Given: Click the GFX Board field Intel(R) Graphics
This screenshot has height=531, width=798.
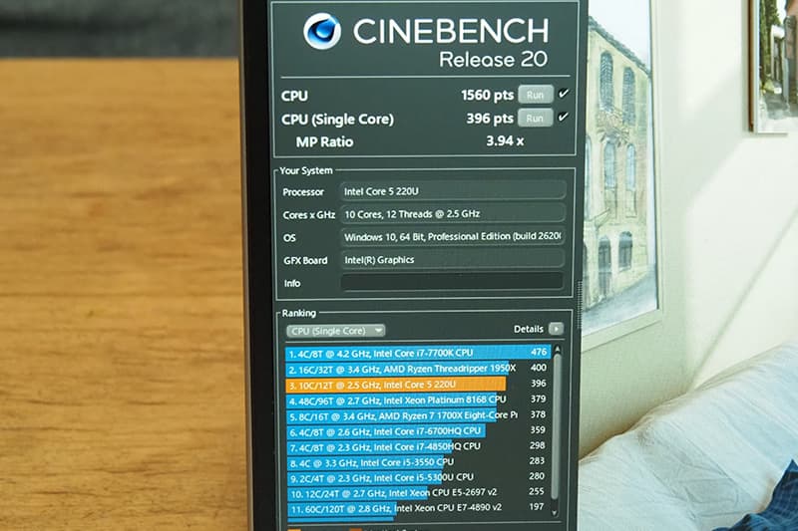Looking at the screenshot, I should pos(453,260).
